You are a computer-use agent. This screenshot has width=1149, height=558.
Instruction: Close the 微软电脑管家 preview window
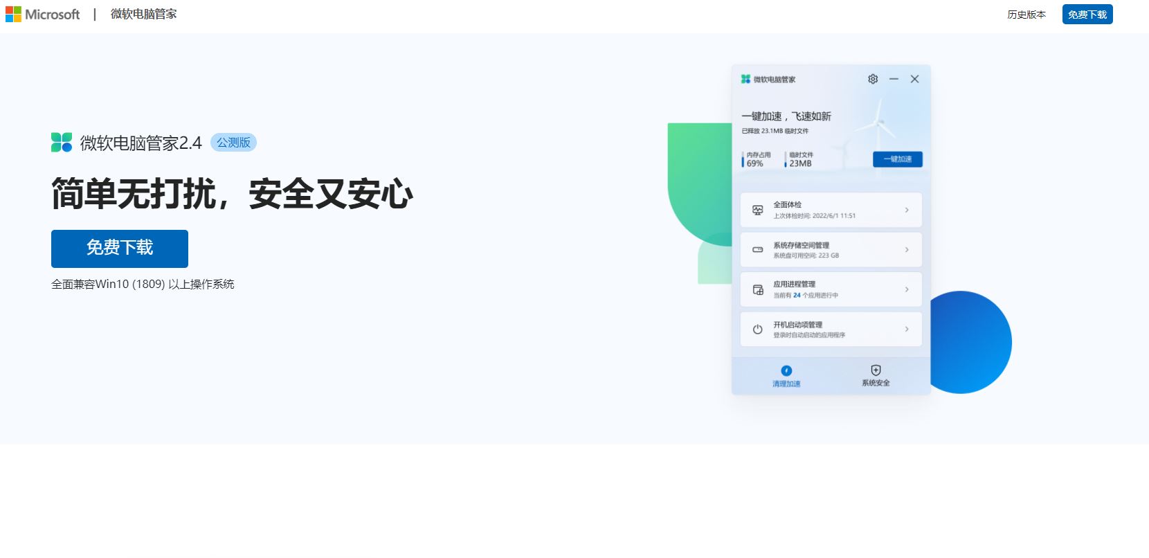coord(914,79)
